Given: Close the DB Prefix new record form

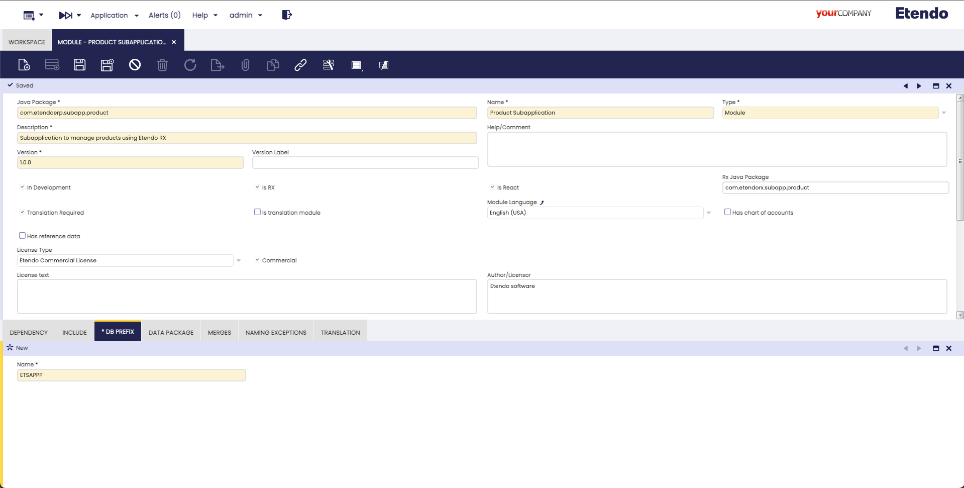Looking at the screenshot, I should [949, 348].
